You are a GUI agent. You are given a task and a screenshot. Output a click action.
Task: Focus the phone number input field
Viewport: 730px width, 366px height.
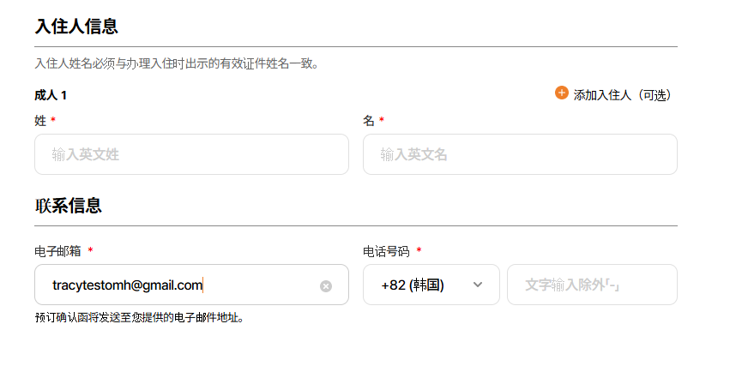pyautogui.click(x=592, y=285)
